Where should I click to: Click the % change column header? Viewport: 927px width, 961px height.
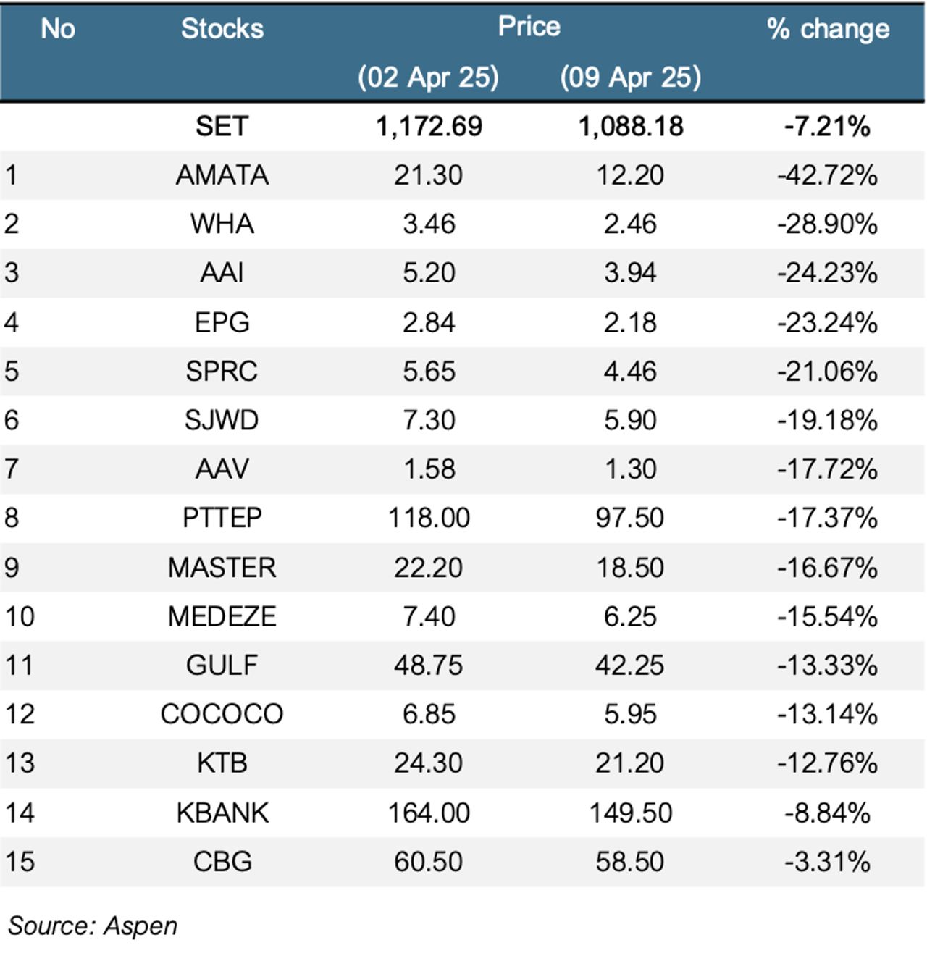tap(828, 29)
